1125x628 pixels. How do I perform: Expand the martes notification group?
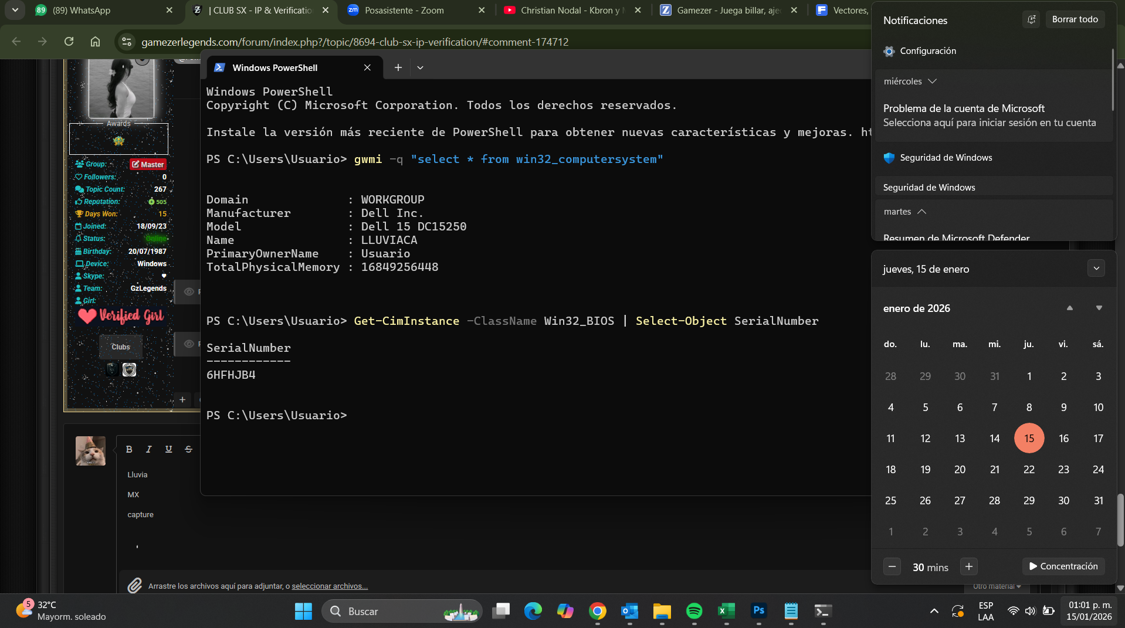coord(921,212)
